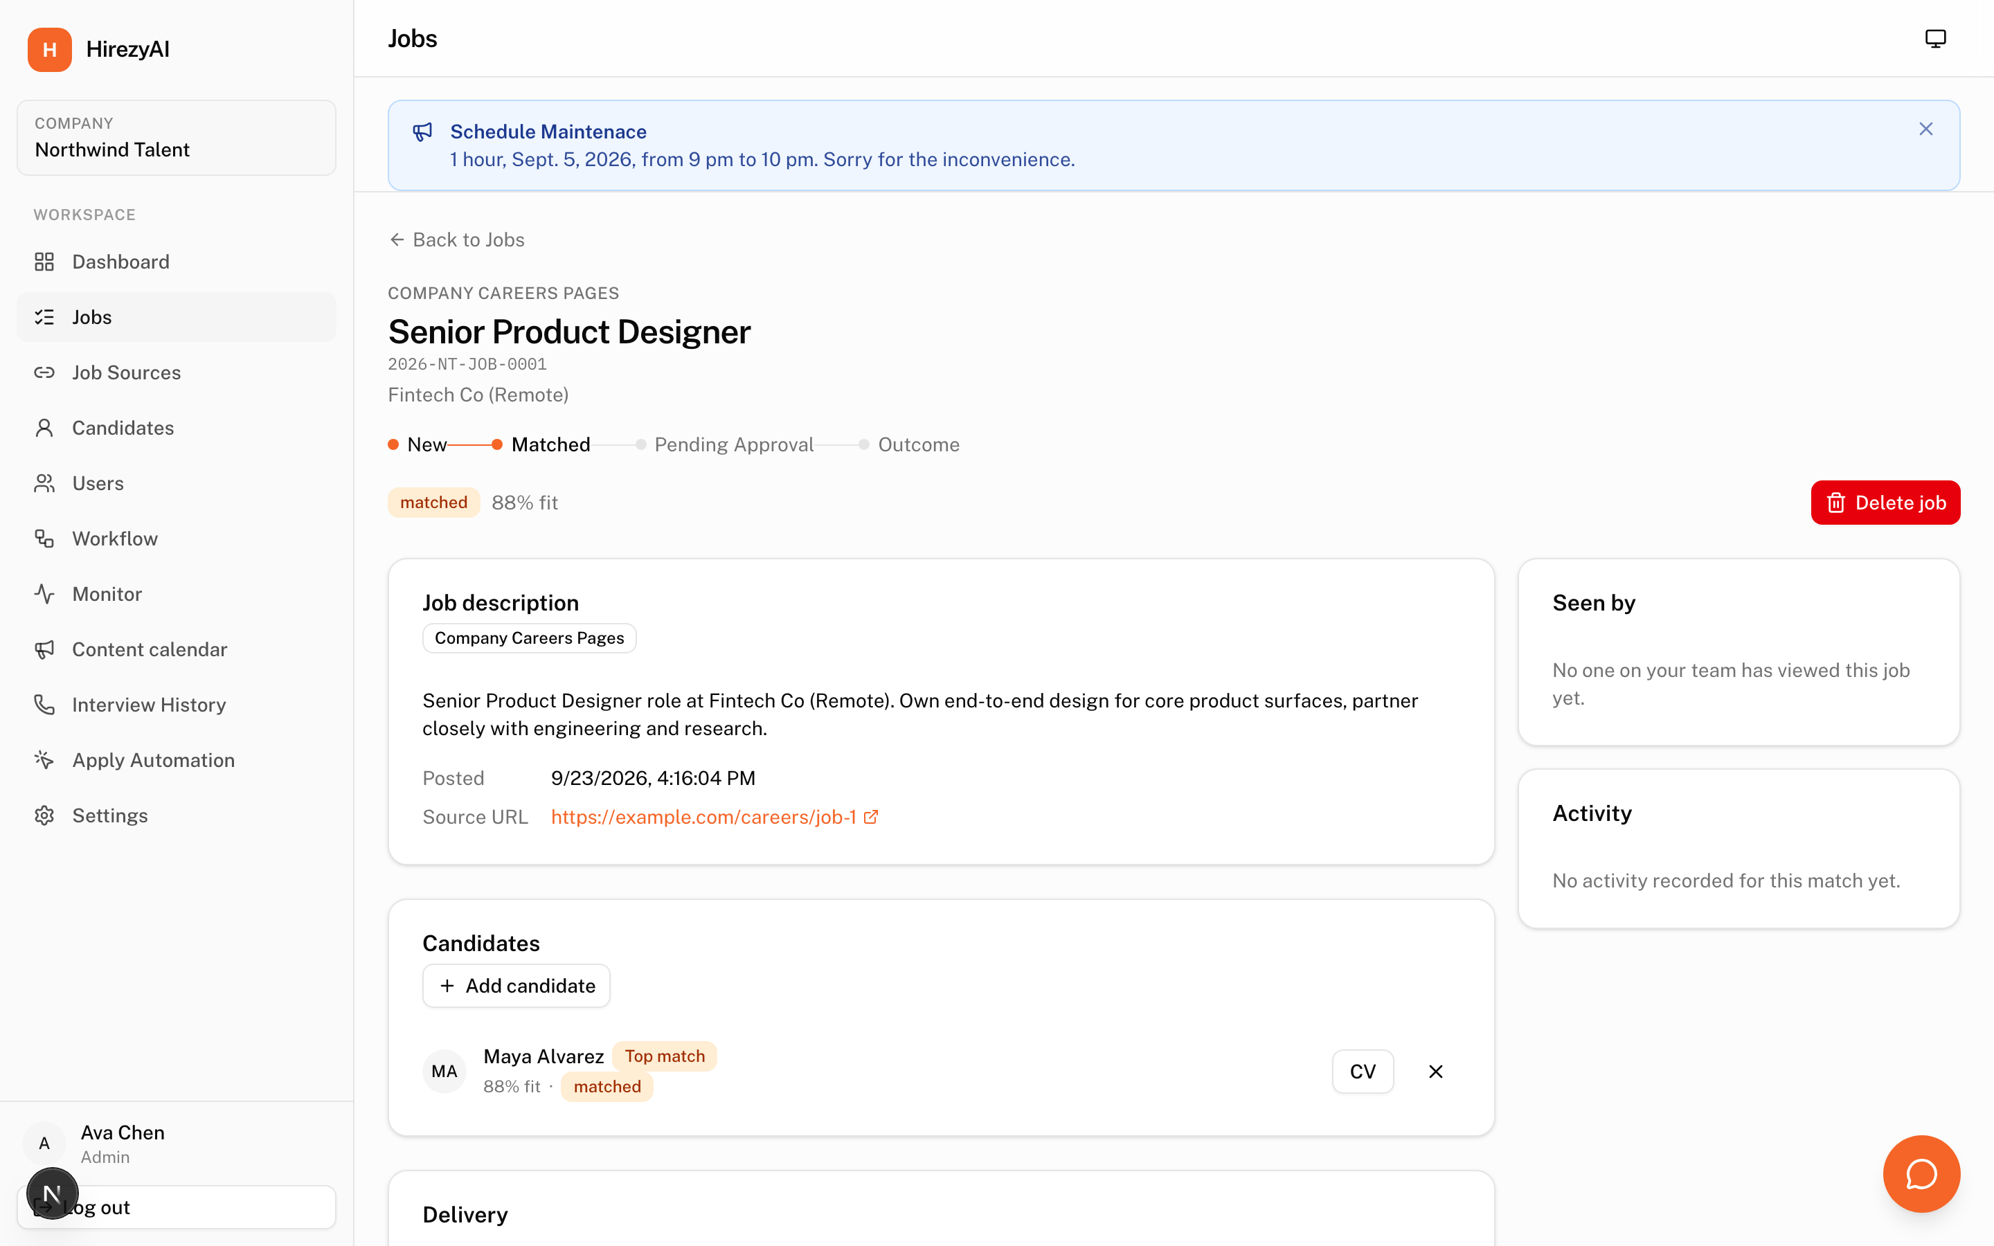This screenshot has width=1994, height=1246.
Task: Click the Jobs list icon in sidebar
Action: coord(44,317)
